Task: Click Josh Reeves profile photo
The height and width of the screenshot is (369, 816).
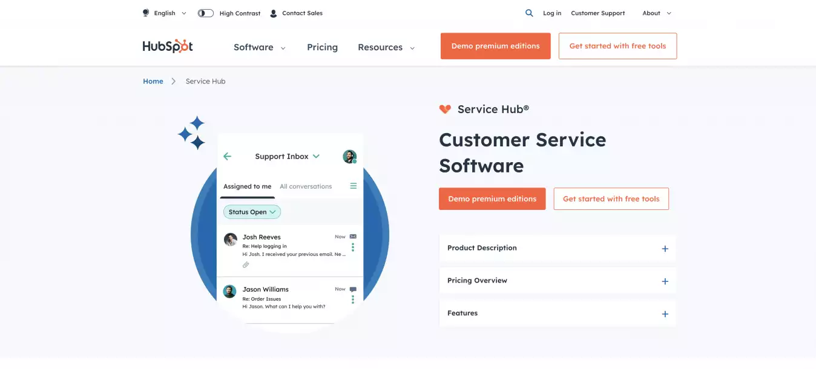Action: click(230, 239)
